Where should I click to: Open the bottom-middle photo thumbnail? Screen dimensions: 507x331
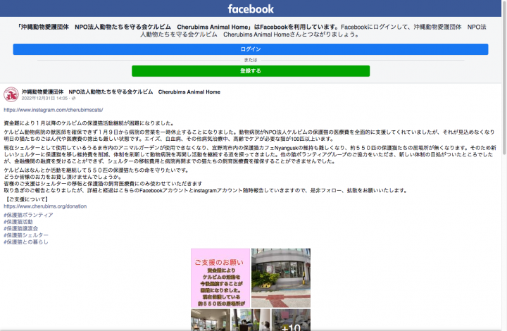click(250, 320)
